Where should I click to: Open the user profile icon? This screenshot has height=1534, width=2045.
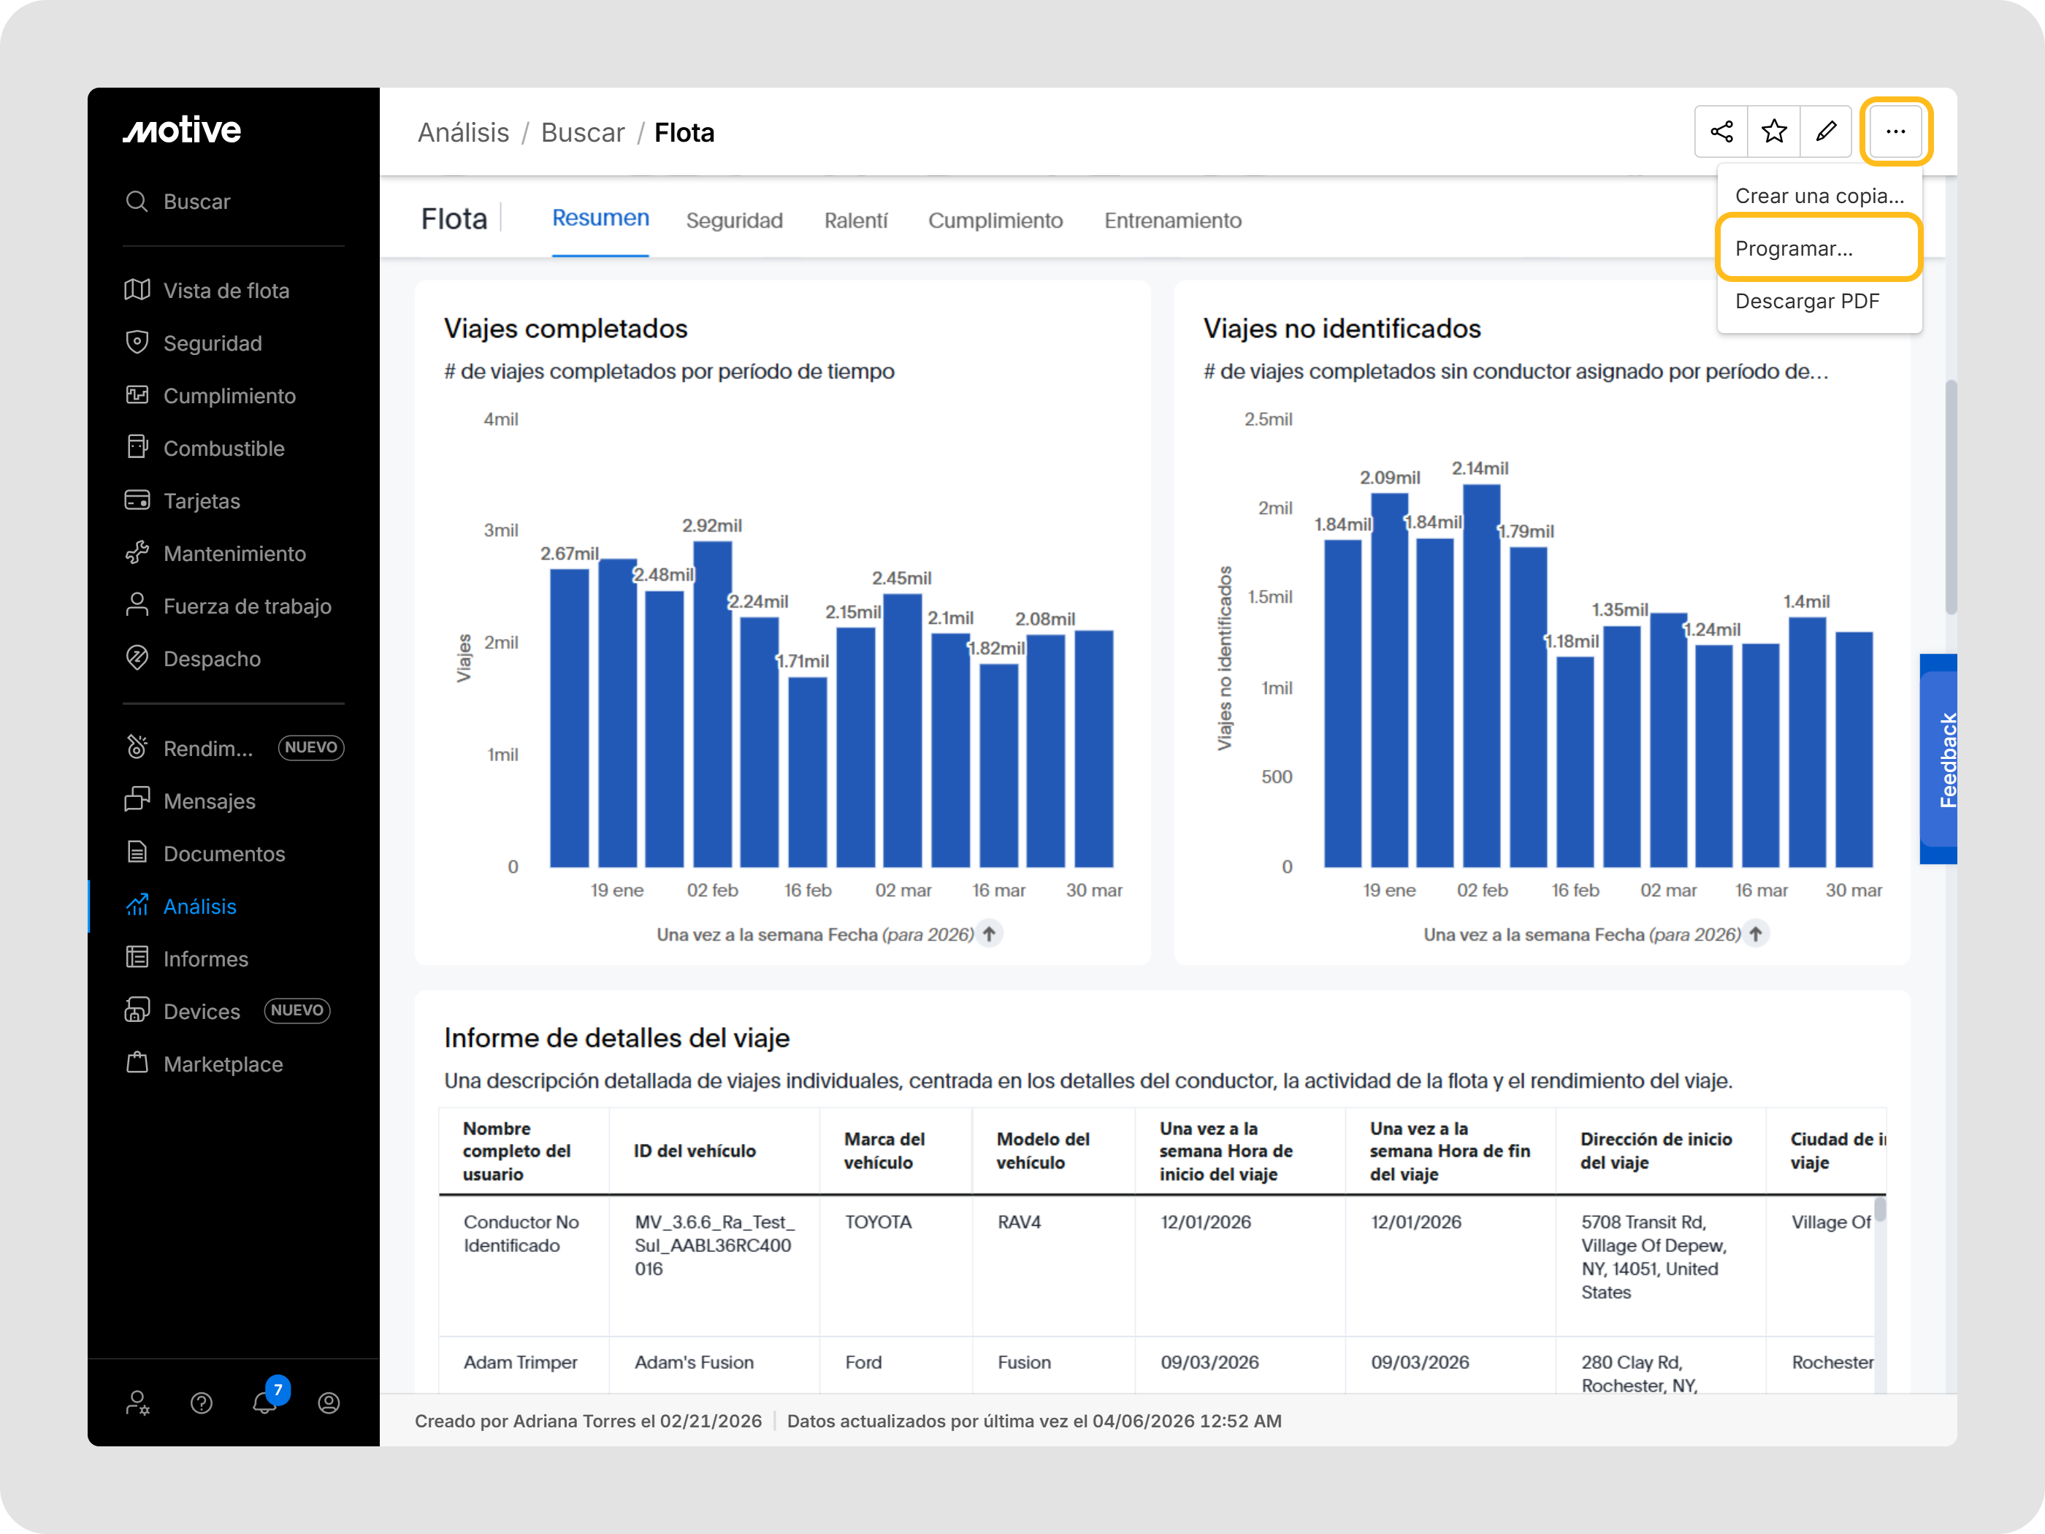pos(329,1403)
